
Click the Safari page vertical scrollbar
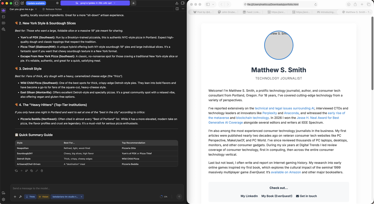pos(372,53)
